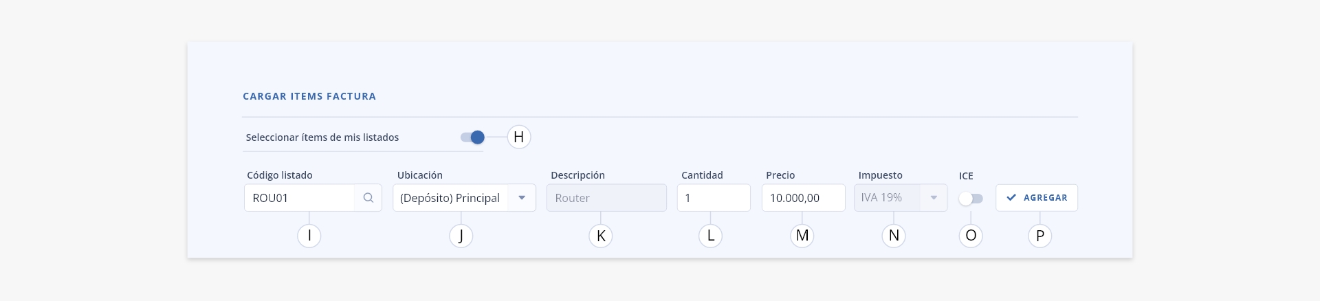This screenshot has width=1320, height=301.
Task: Click the Cantidad input field
Action: click(x=714, y=198)
